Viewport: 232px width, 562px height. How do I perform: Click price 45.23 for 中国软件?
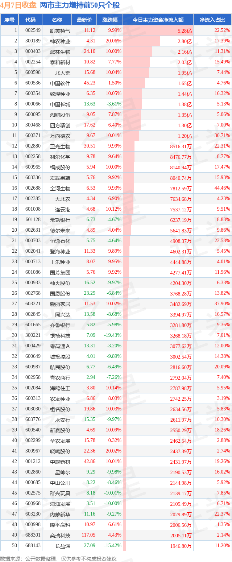[90, 83]
